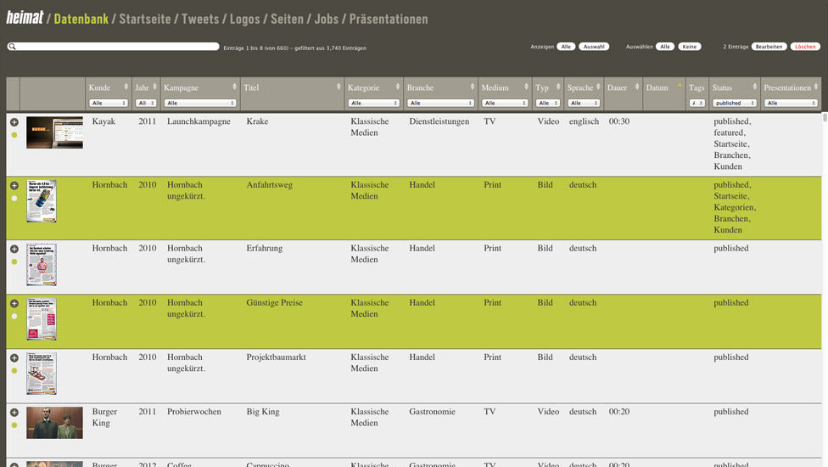Open the Kategorie filter dropdown

coord(373,103)
